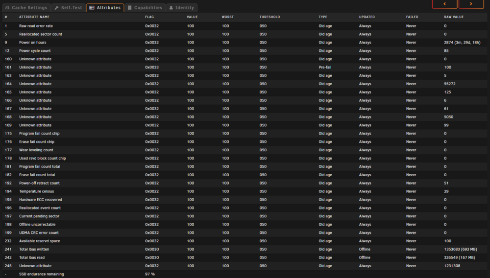
Task: Click the 97 % endurance value
Action: click(x=149, y=274)
